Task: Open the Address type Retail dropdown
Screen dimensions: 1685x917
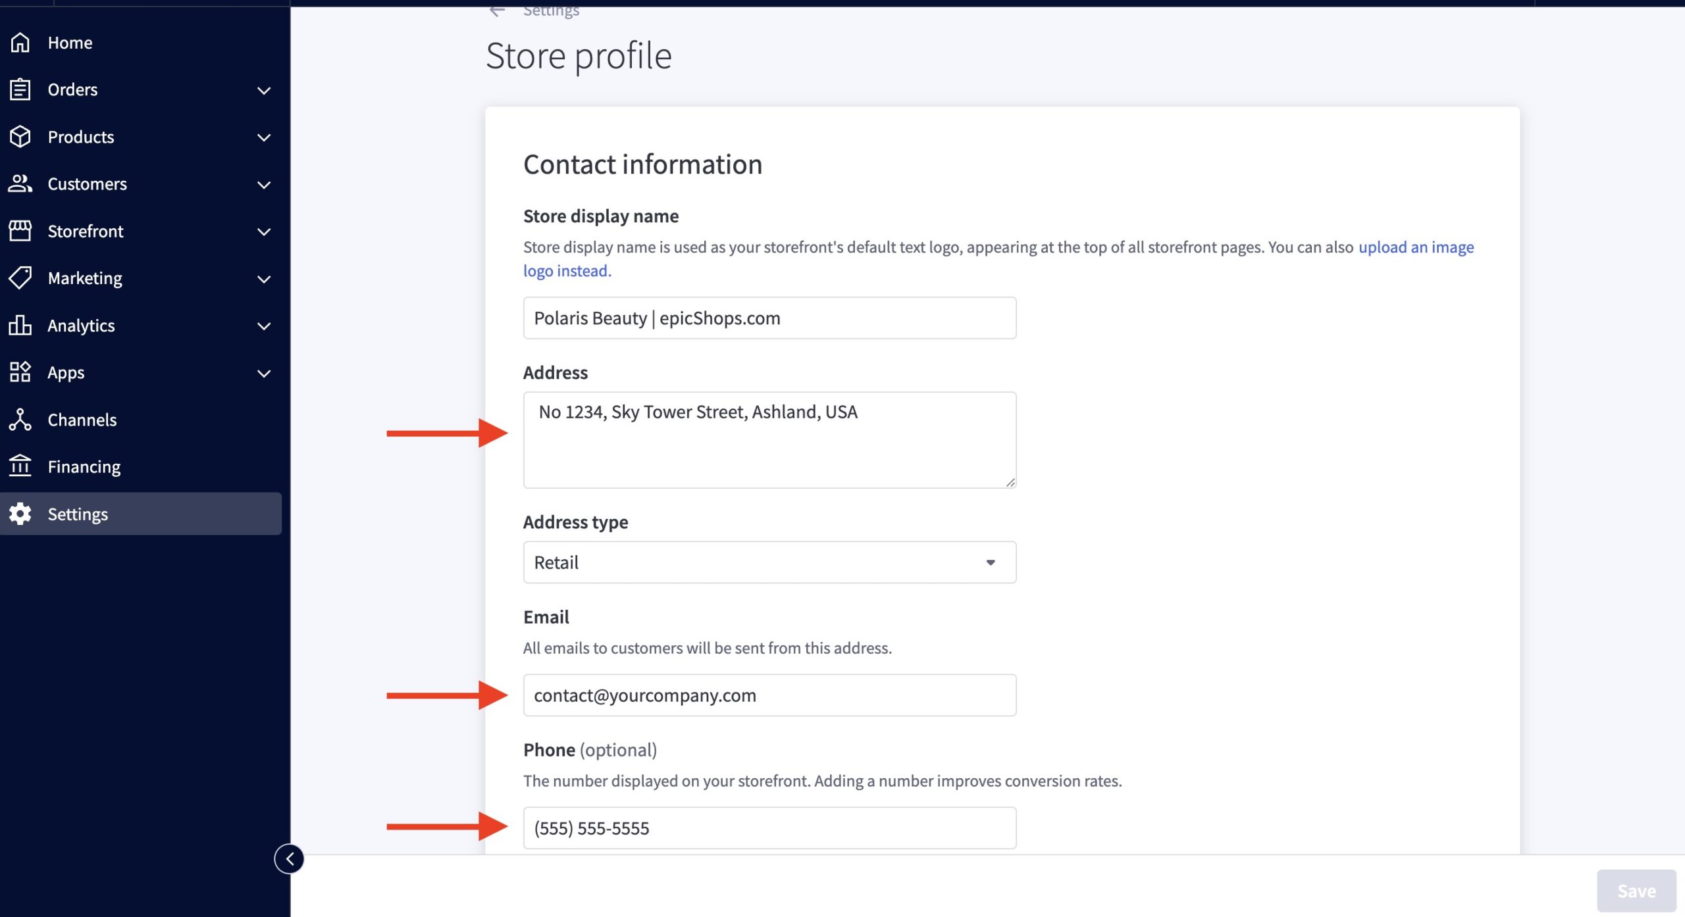Action: click(x=769, y=562)
